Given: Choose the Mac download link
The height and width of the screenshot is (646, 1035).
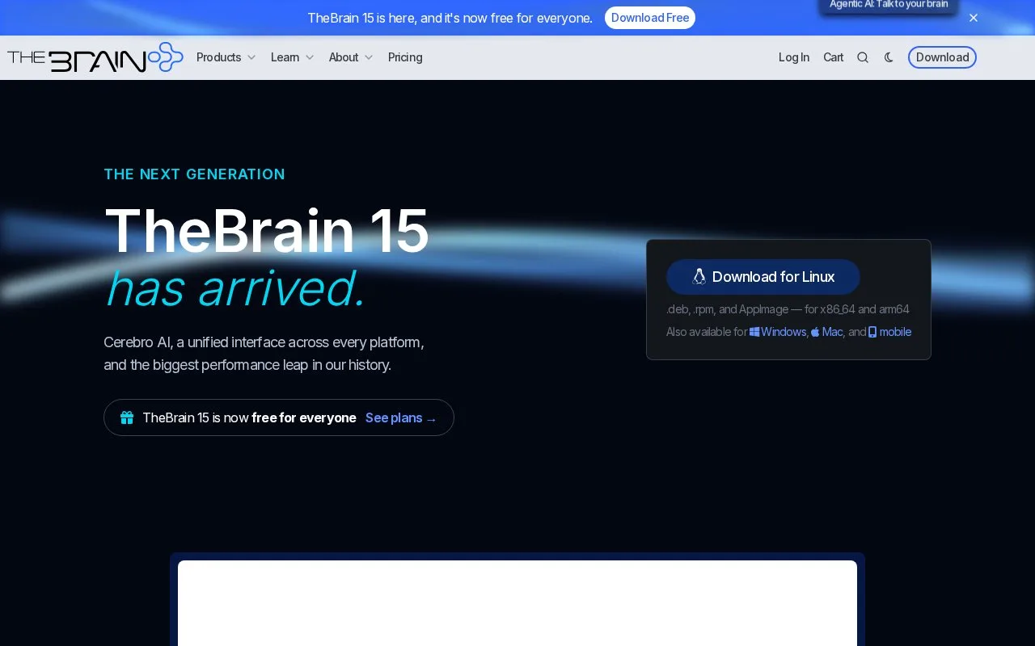Looking at the screenshot, I should [x=827, y=332].
